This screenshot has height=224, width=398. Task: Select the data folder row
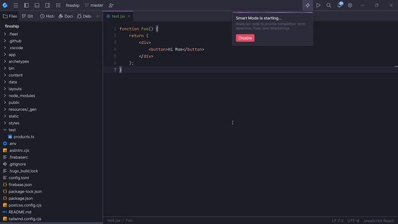coord(52,82)
